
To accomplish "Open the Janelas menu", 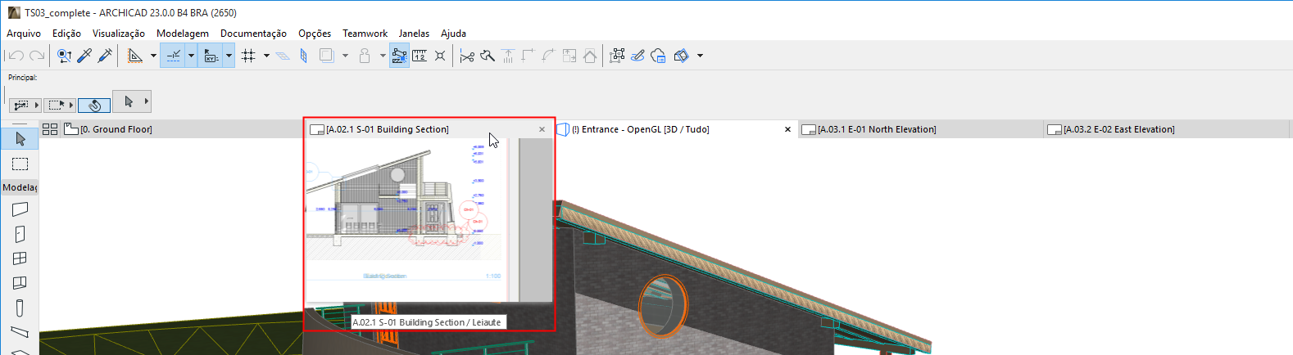I will [414, 34].
